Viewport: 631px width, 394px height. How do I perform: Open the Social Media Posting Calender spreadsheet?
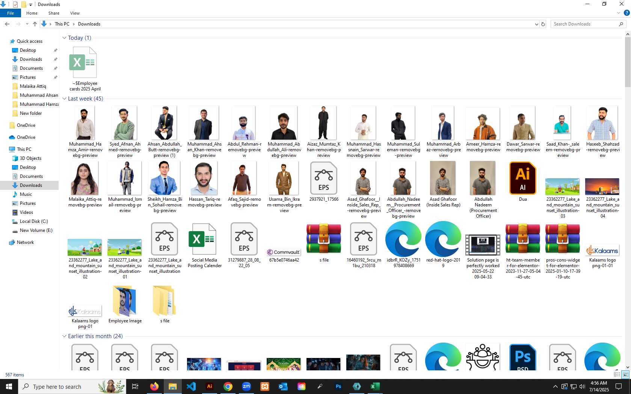(204, 245)
